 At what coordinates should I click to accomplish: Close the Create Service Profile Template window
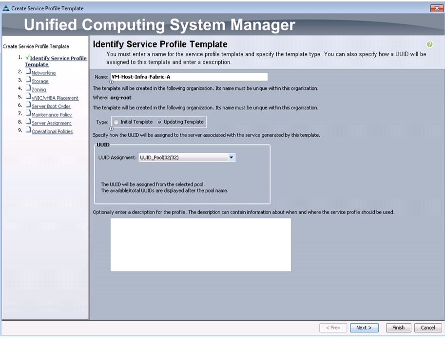coord(437,8)
